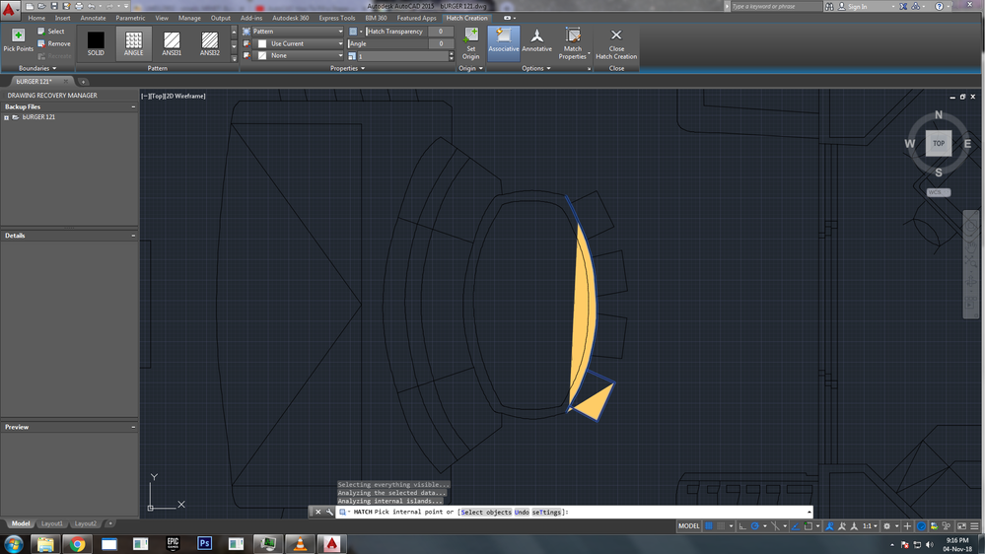985x554 pixels.
Task: Click the hatch scale stepper arrows
Action: click(x=451, y=56)
